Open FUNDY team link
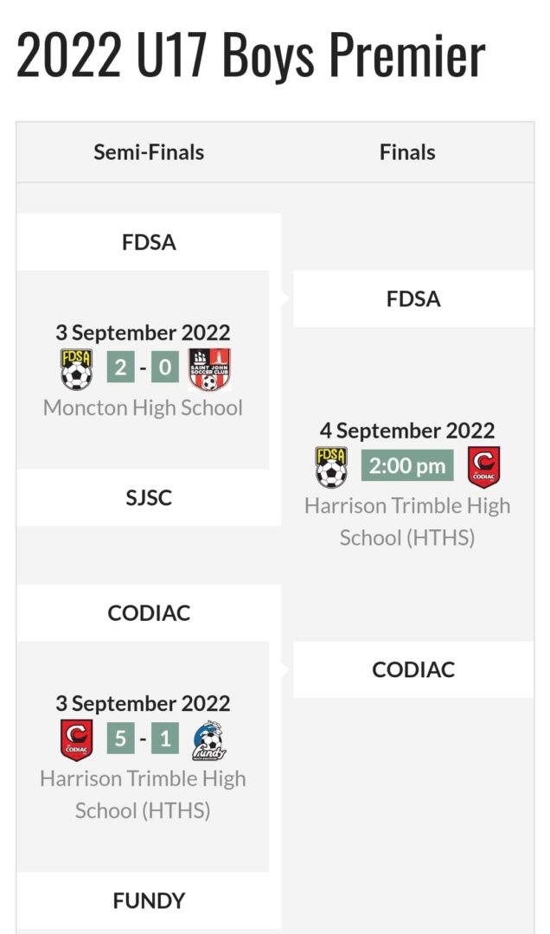The image size is (550, 934). click(x=149, y=900)
